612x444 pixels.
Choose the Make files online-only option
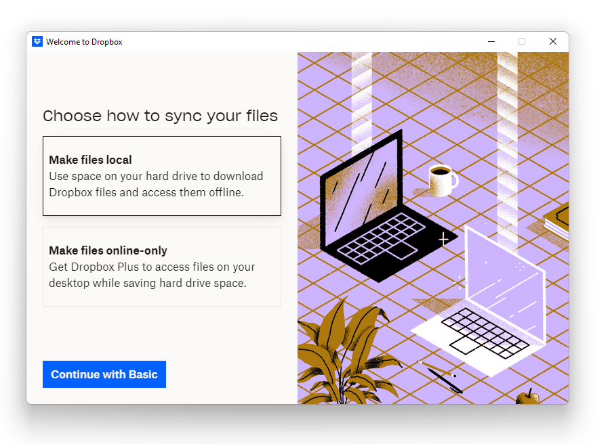[x=161, y=267]
